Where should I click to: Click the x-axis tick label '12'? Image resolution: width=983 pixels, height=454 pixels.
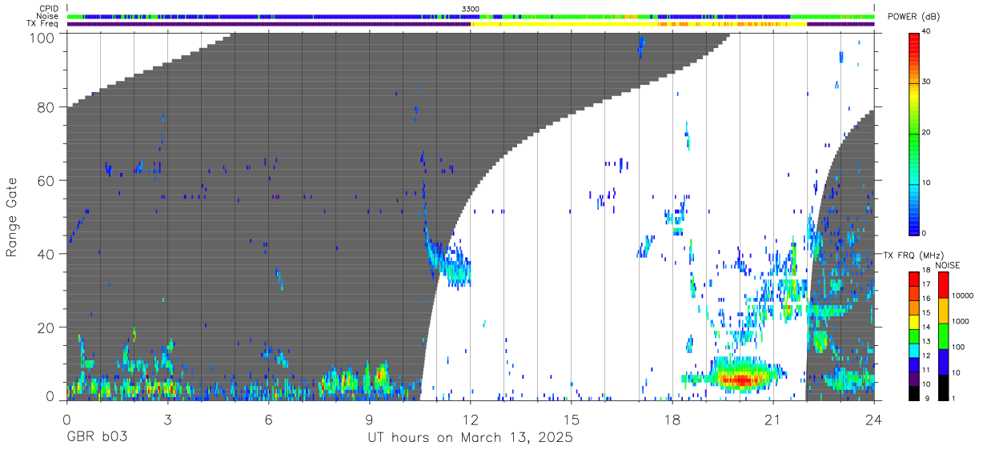[x=471, y=419]
